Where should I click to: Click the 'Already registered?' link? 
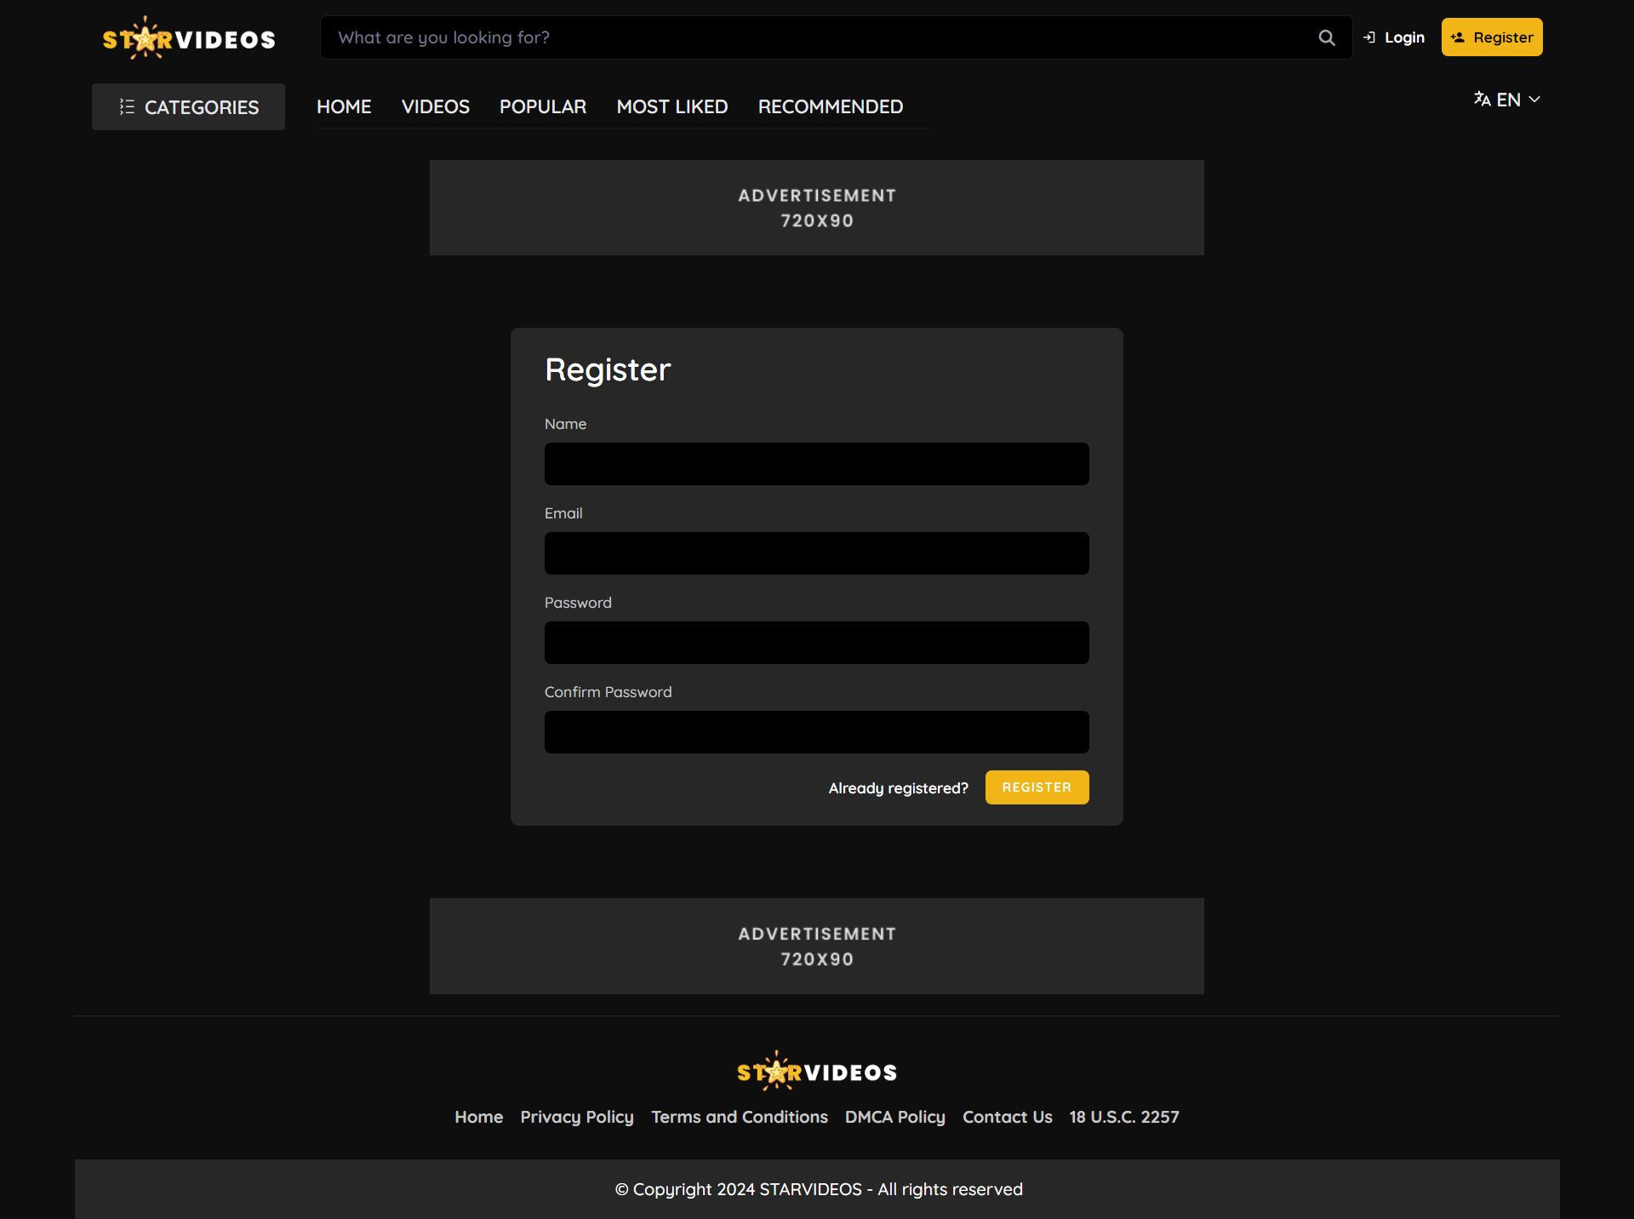898,788
